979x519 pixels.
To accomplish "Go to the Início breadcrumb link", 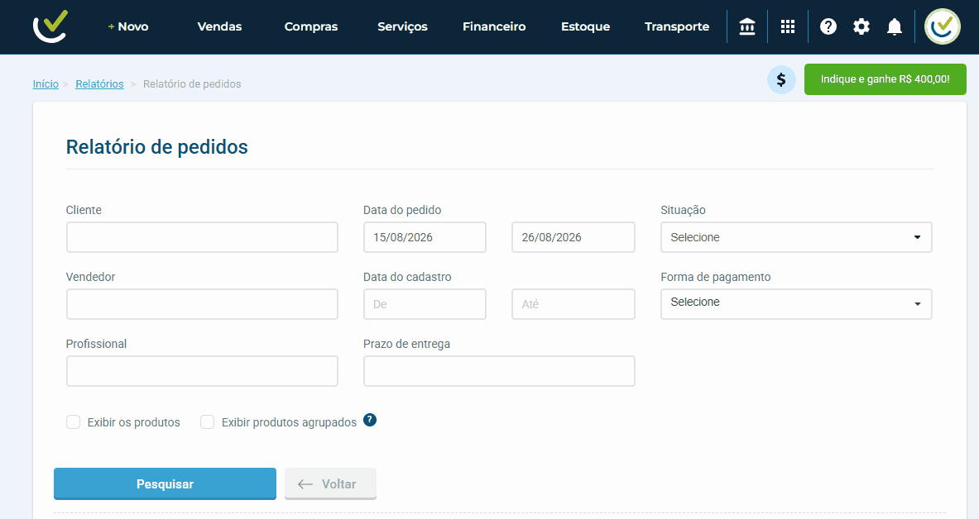I will pos(46,84).
